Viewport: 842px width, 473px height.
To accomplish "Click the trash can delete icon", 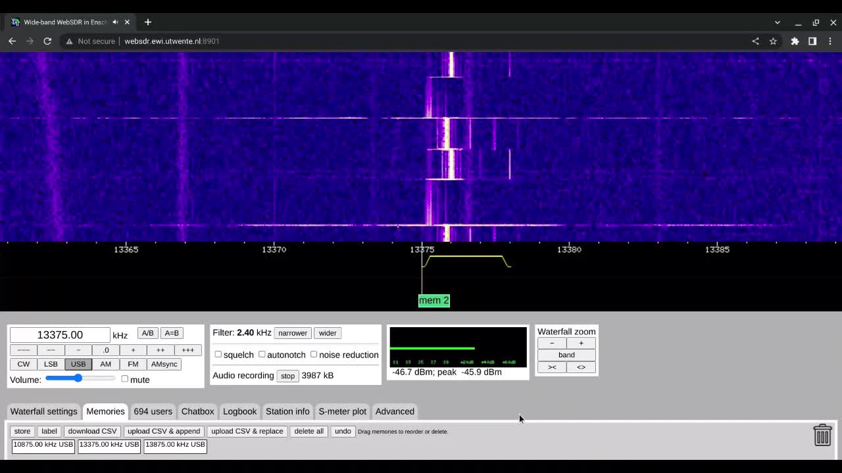I will (x=822, y=435).
